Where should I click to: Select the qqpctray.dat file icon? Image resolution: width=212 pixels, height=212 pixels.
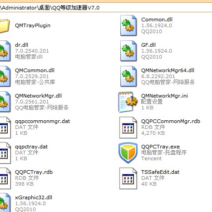click(5, 153)
